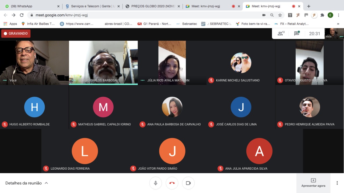Screen dimensions: 344x193
Task: Toggle the microphone mute button
Action: point(156,183)
